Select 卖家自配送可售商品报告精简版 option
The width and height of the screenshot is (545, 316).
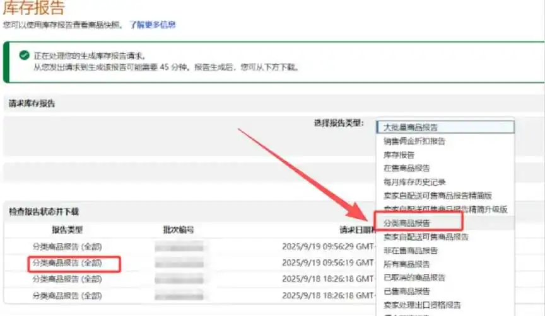437,196
